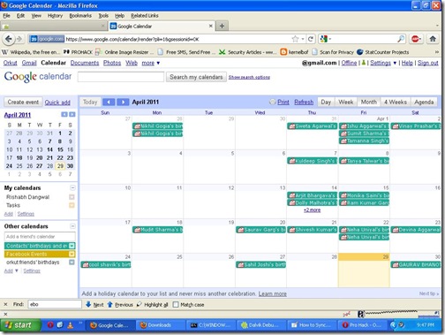Click the Find text field

click(x=55, y=304)
